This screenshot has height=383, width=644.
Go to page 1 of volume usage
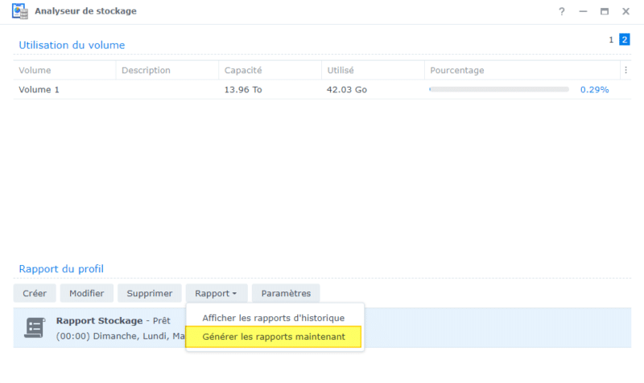coord(611,39)
